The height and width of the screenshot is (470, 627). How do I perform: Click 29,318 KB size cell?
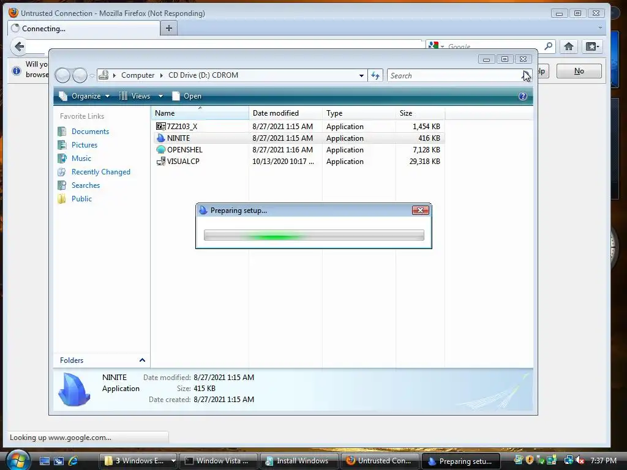tap(425, 162)
